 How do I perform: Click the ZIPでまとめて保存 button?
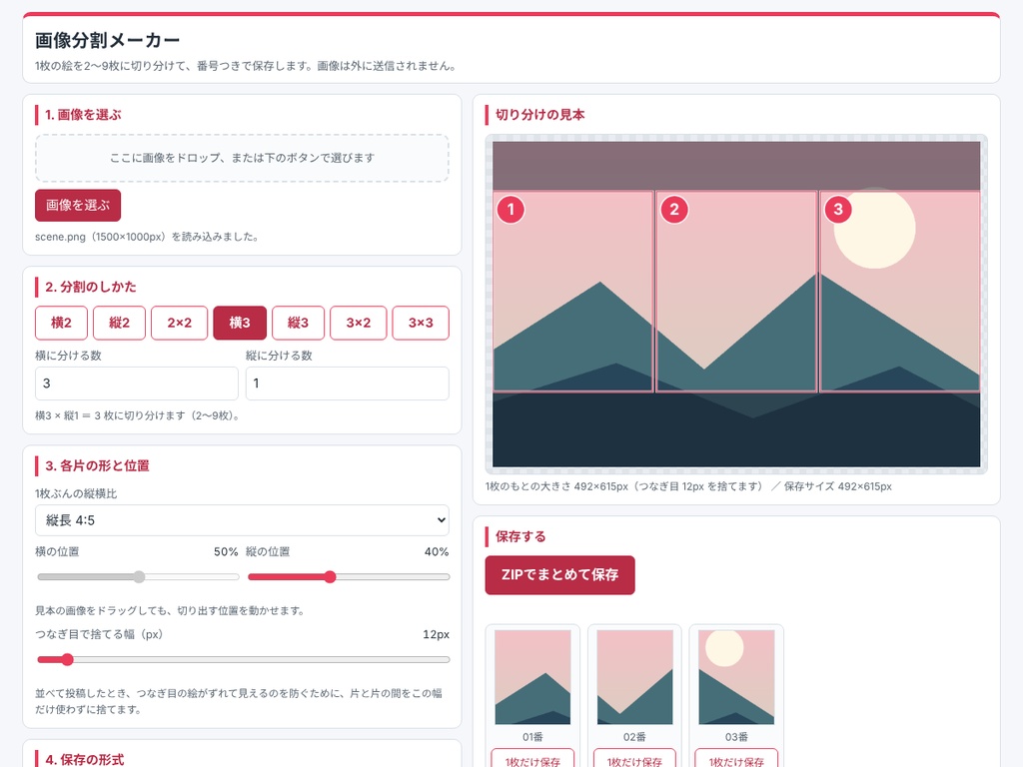[559, 575]
